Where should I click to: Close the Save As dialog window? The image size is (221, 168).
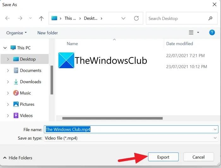214,4
